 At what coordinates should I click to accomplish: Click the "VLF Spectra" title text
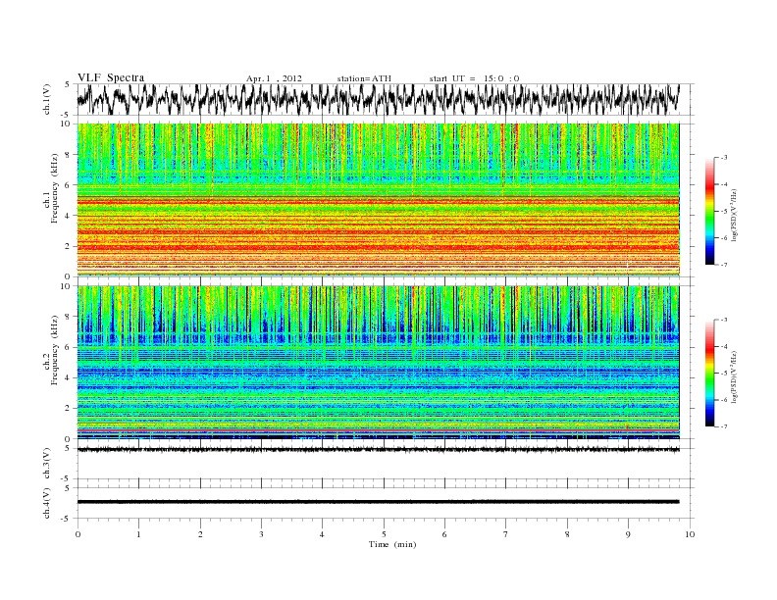tap(111, 77)
